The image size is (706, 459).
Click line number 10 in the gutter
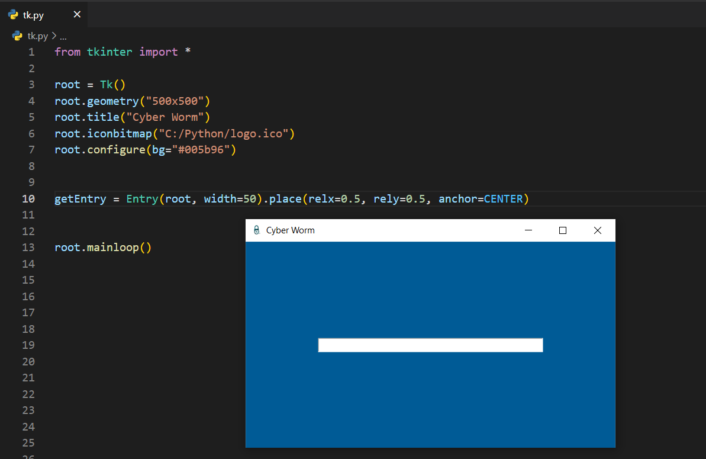pos(28,199)
